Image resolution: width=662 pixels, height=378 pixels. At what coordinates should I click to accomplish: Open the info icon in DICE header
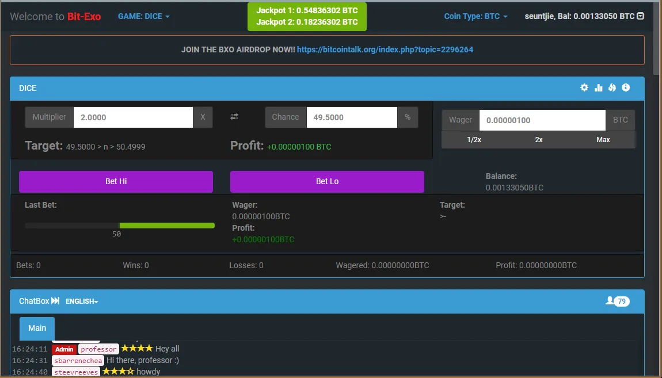pos(626,88)
